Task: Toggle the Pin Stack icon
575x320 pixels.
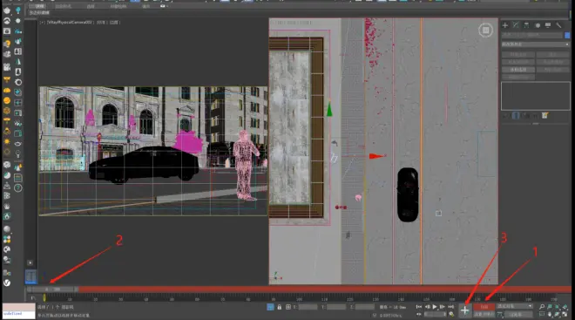Action: coord(505,116)
